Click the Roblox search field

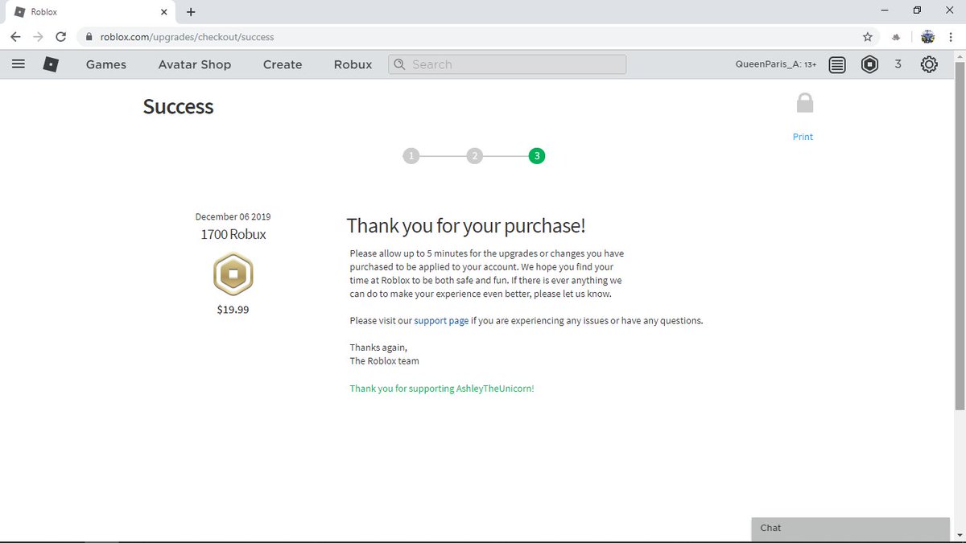coord(507,64)
